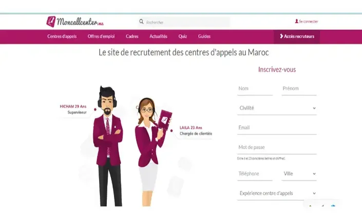Go to Offres d'emploi
Screen dimensions: 362x219
click(x=101, y=36)
